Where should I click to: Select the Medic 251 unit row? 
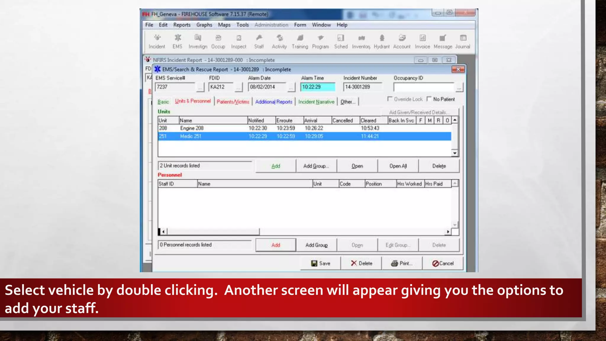pyautogui.click(x=304, y=136)
